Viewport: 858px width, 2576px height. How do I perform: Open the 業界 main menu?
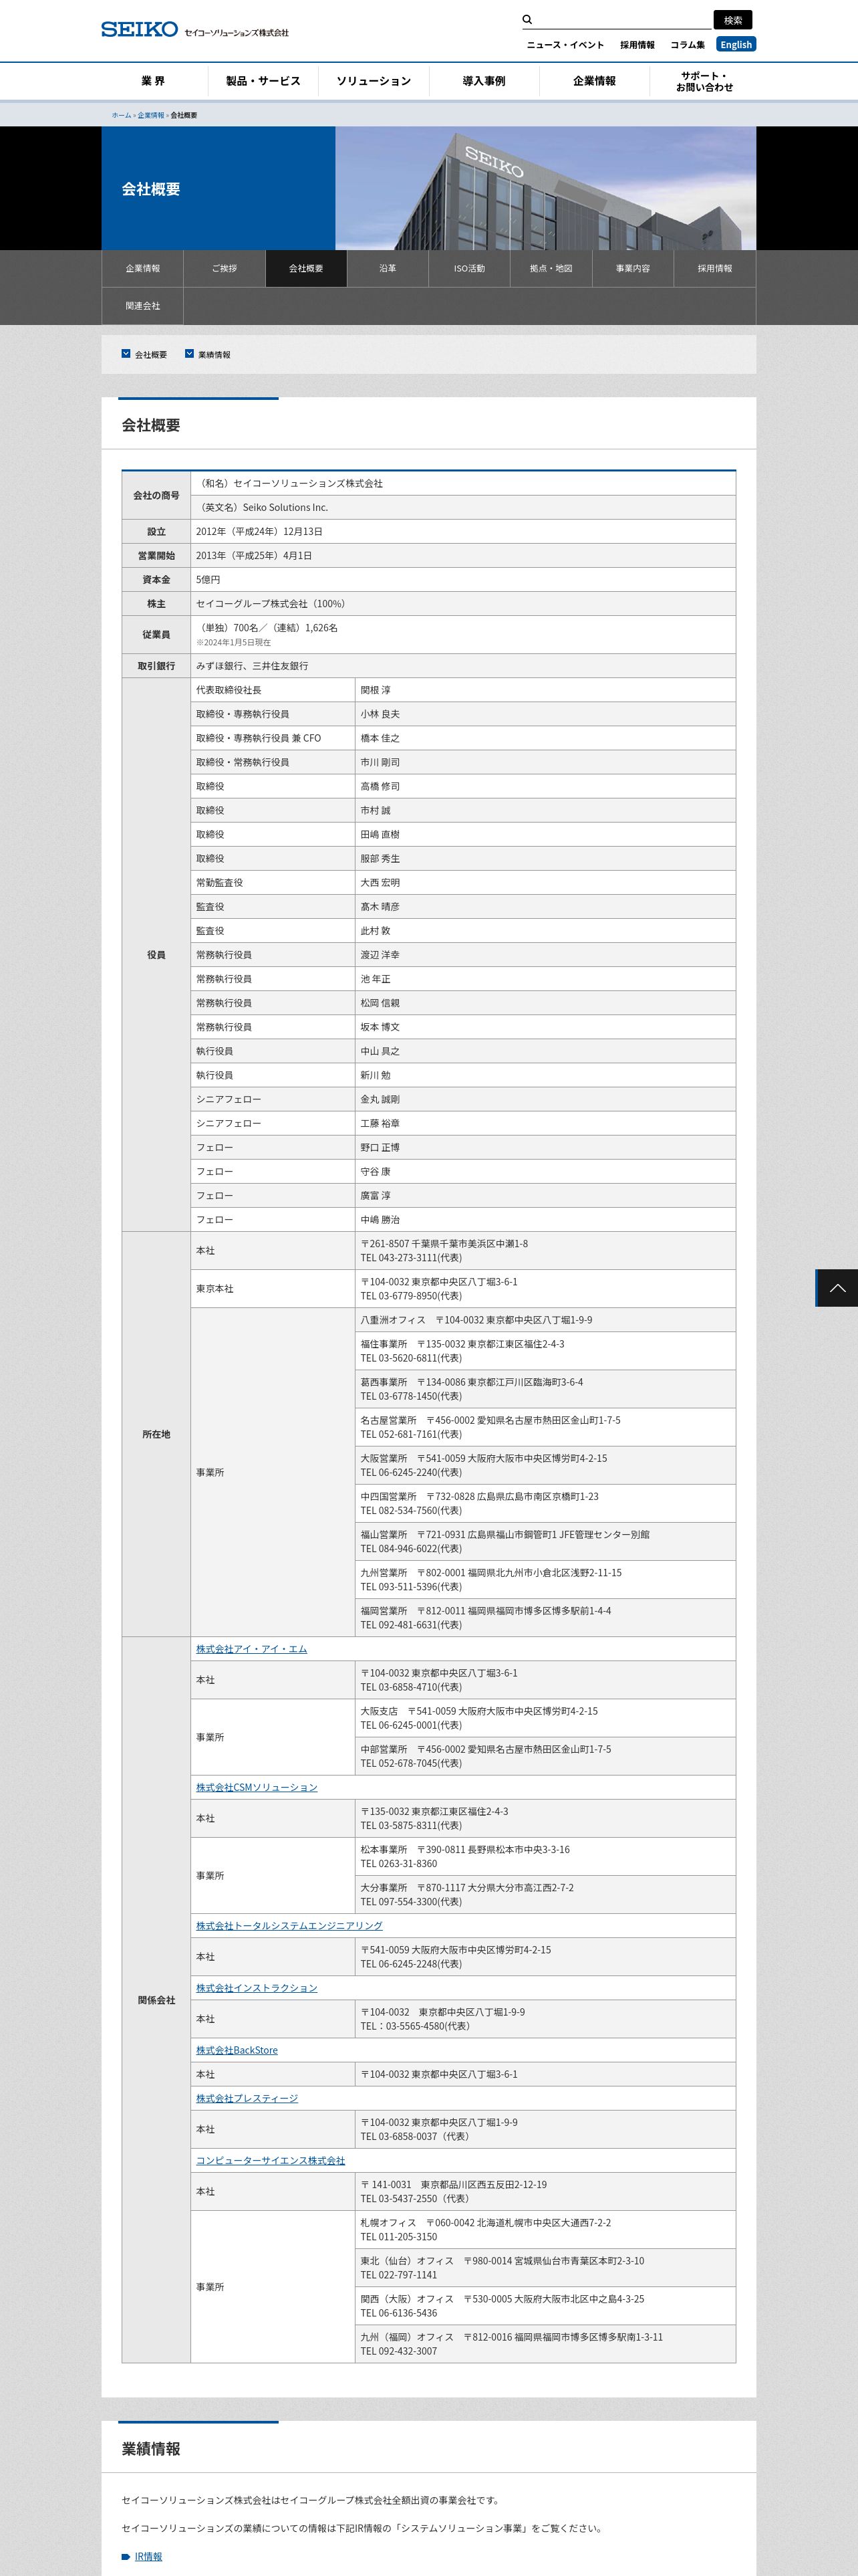[x=153, y=81]
